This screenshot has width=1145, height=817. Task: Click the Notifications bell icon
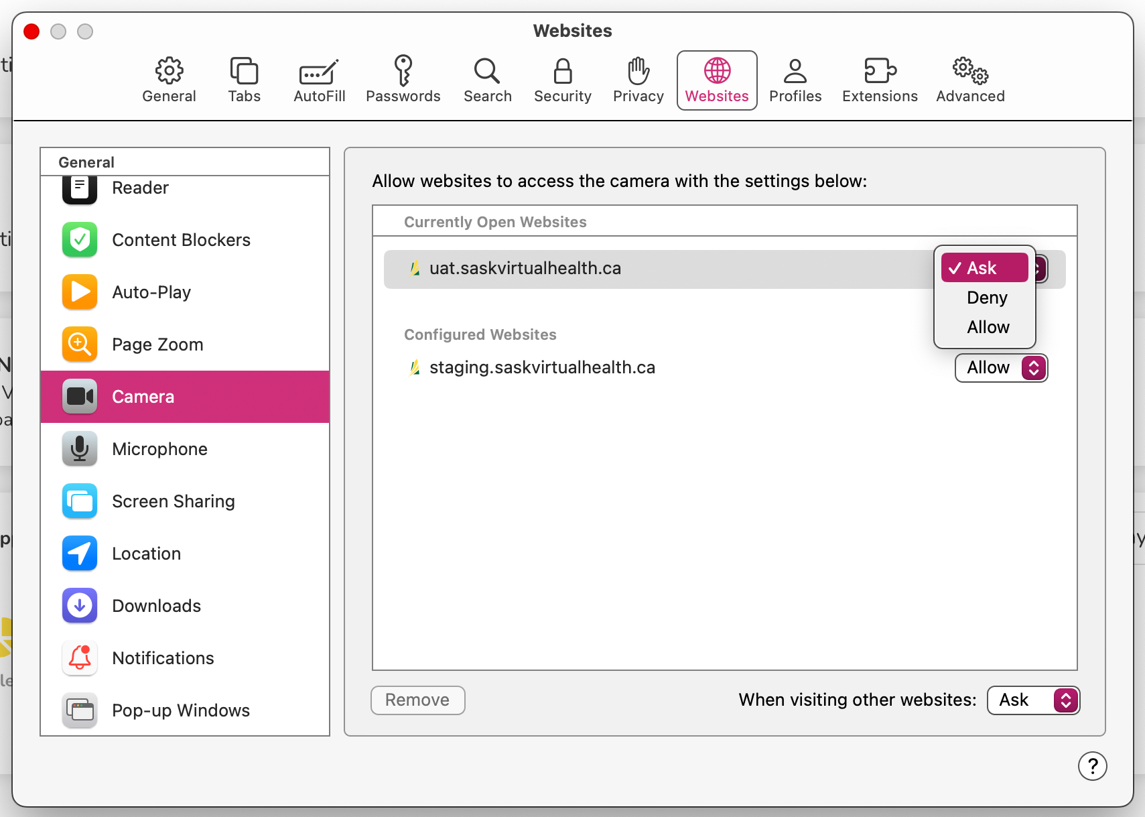(80, 658)
